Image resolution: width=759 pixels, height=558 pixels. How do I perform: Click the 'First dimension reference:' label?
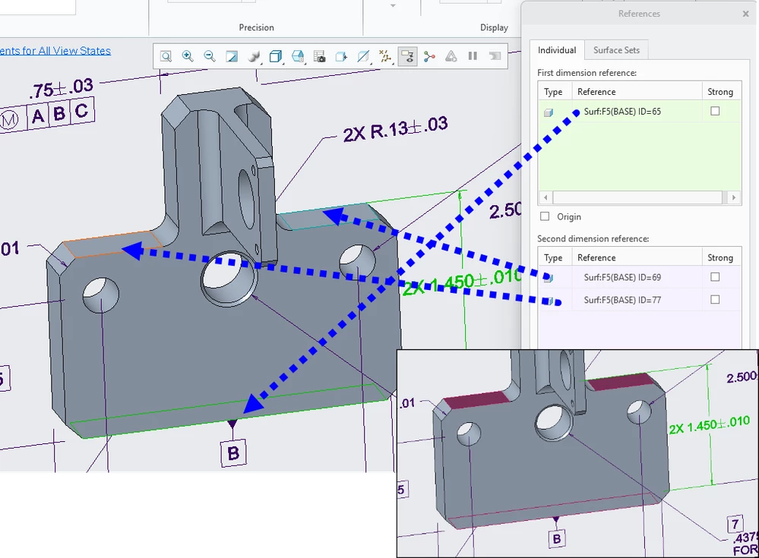click(587, 73)
